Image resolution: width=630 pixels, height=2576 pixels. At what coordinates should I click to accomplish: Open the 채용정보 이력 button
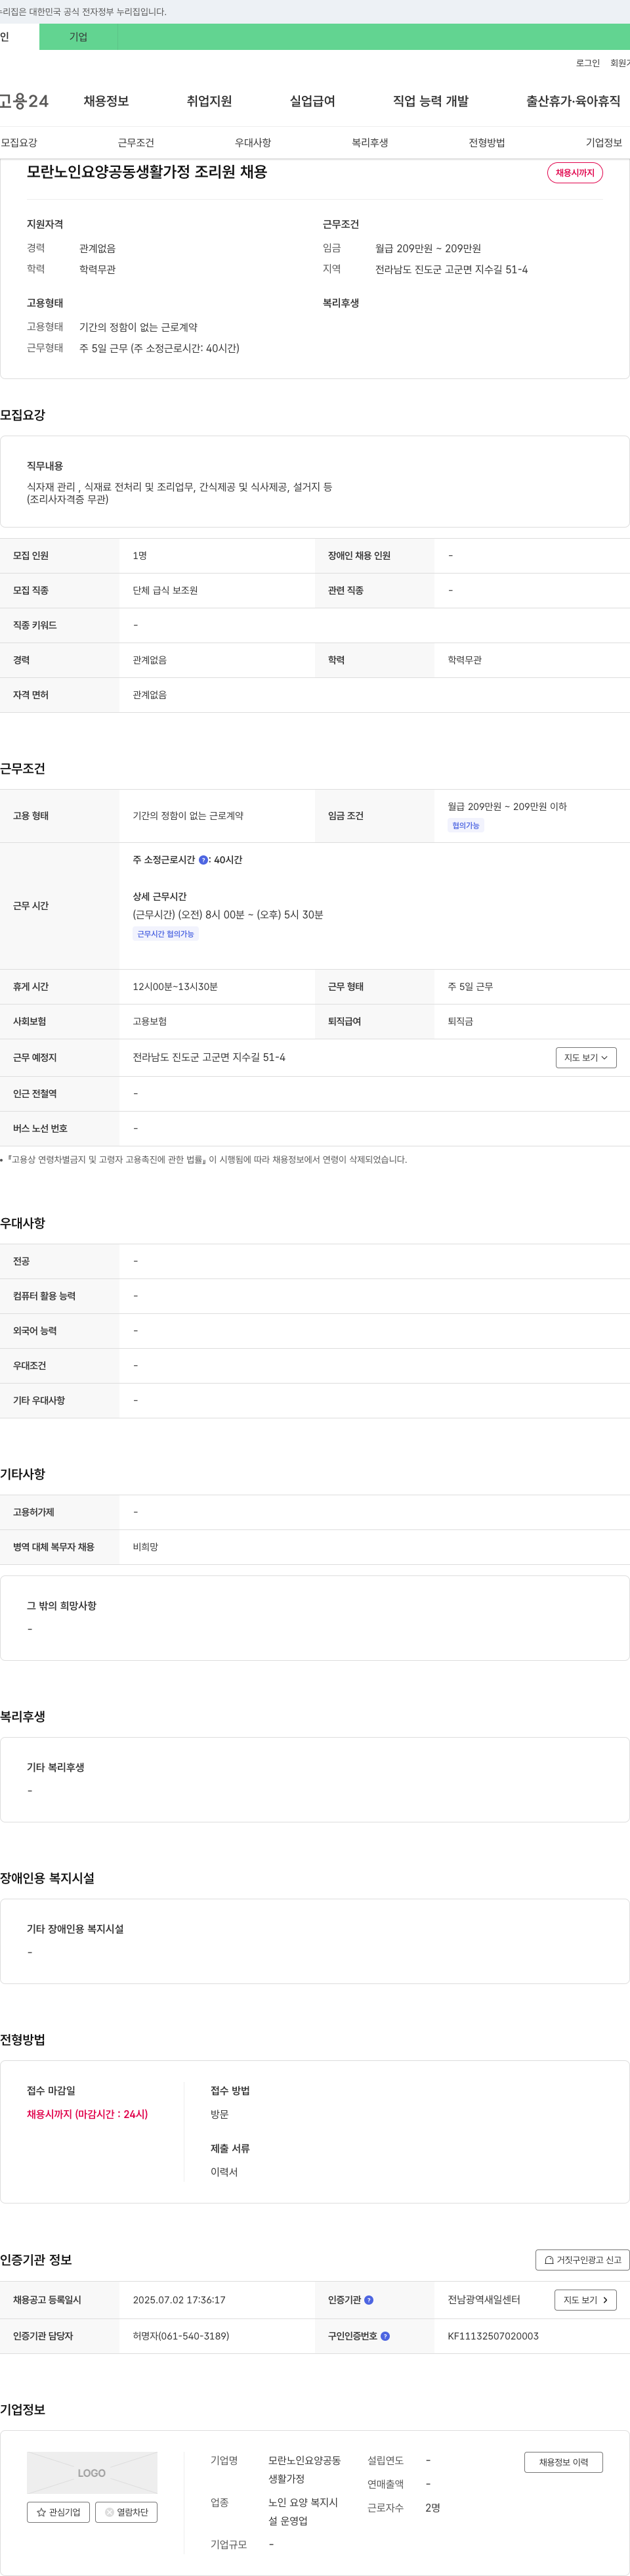click(x=563, y=2462)
